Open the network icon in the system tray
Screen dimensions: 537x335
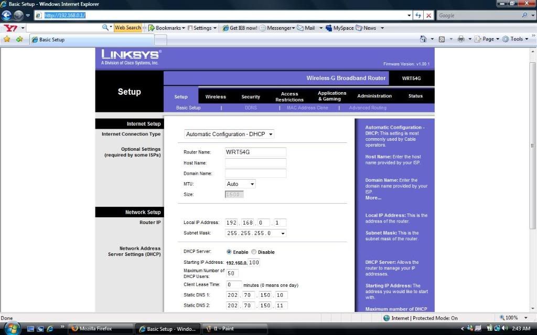click(497, 329)
